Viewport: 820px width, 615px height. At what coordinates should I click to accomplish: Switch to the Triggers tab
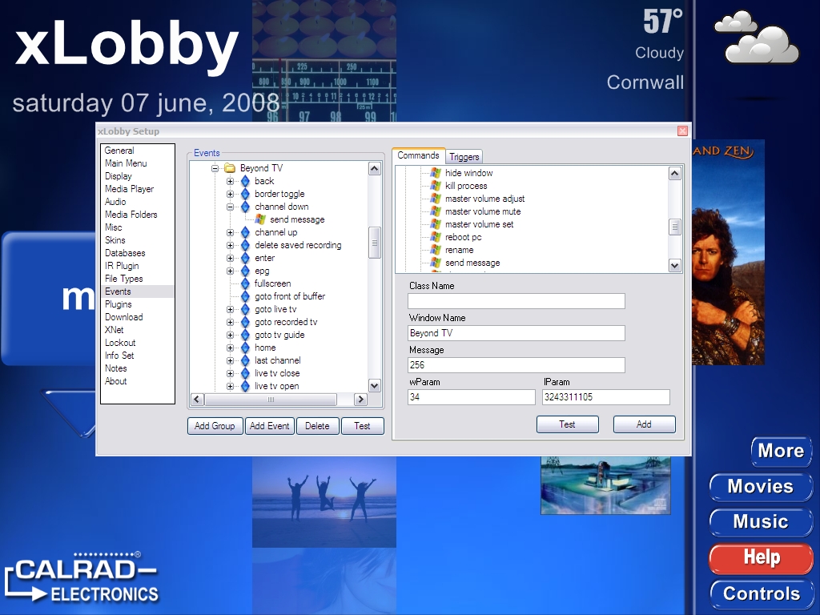click(x=464, y=156)
